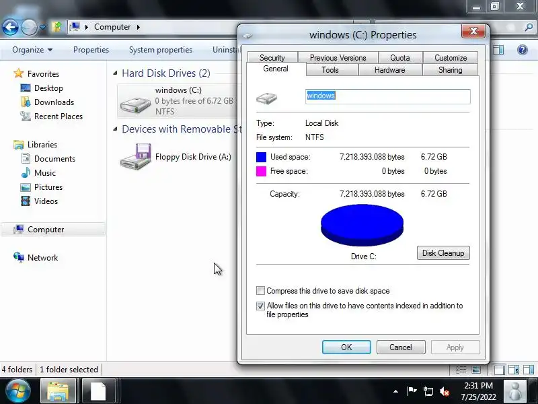Screen dimensions: 538x404
Task: Switch to the Hardware tab
Action: pos(390,70)
